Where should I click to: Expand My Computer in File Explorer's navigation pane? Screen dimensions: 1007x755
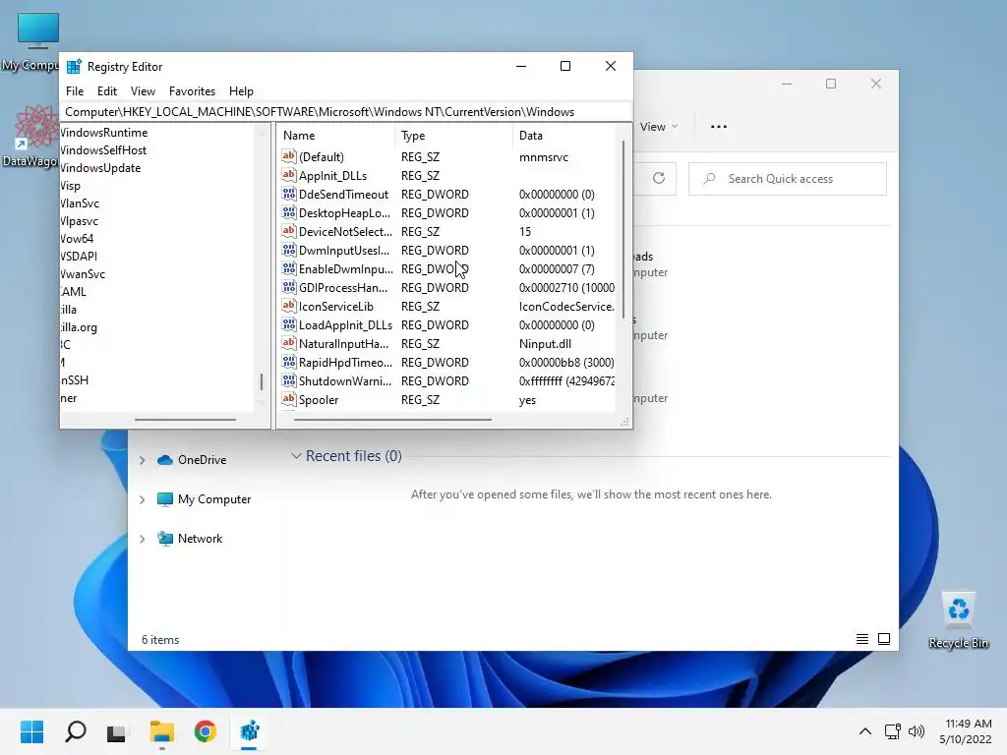click(x=142, y=499)
